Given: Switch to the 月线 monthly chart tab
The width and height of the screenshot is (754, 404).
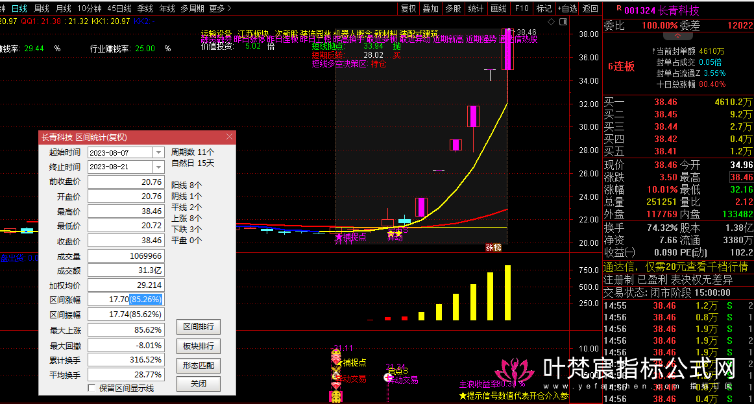Looking at the screenshot, I should pyautogui.click(x=64, y=8).
